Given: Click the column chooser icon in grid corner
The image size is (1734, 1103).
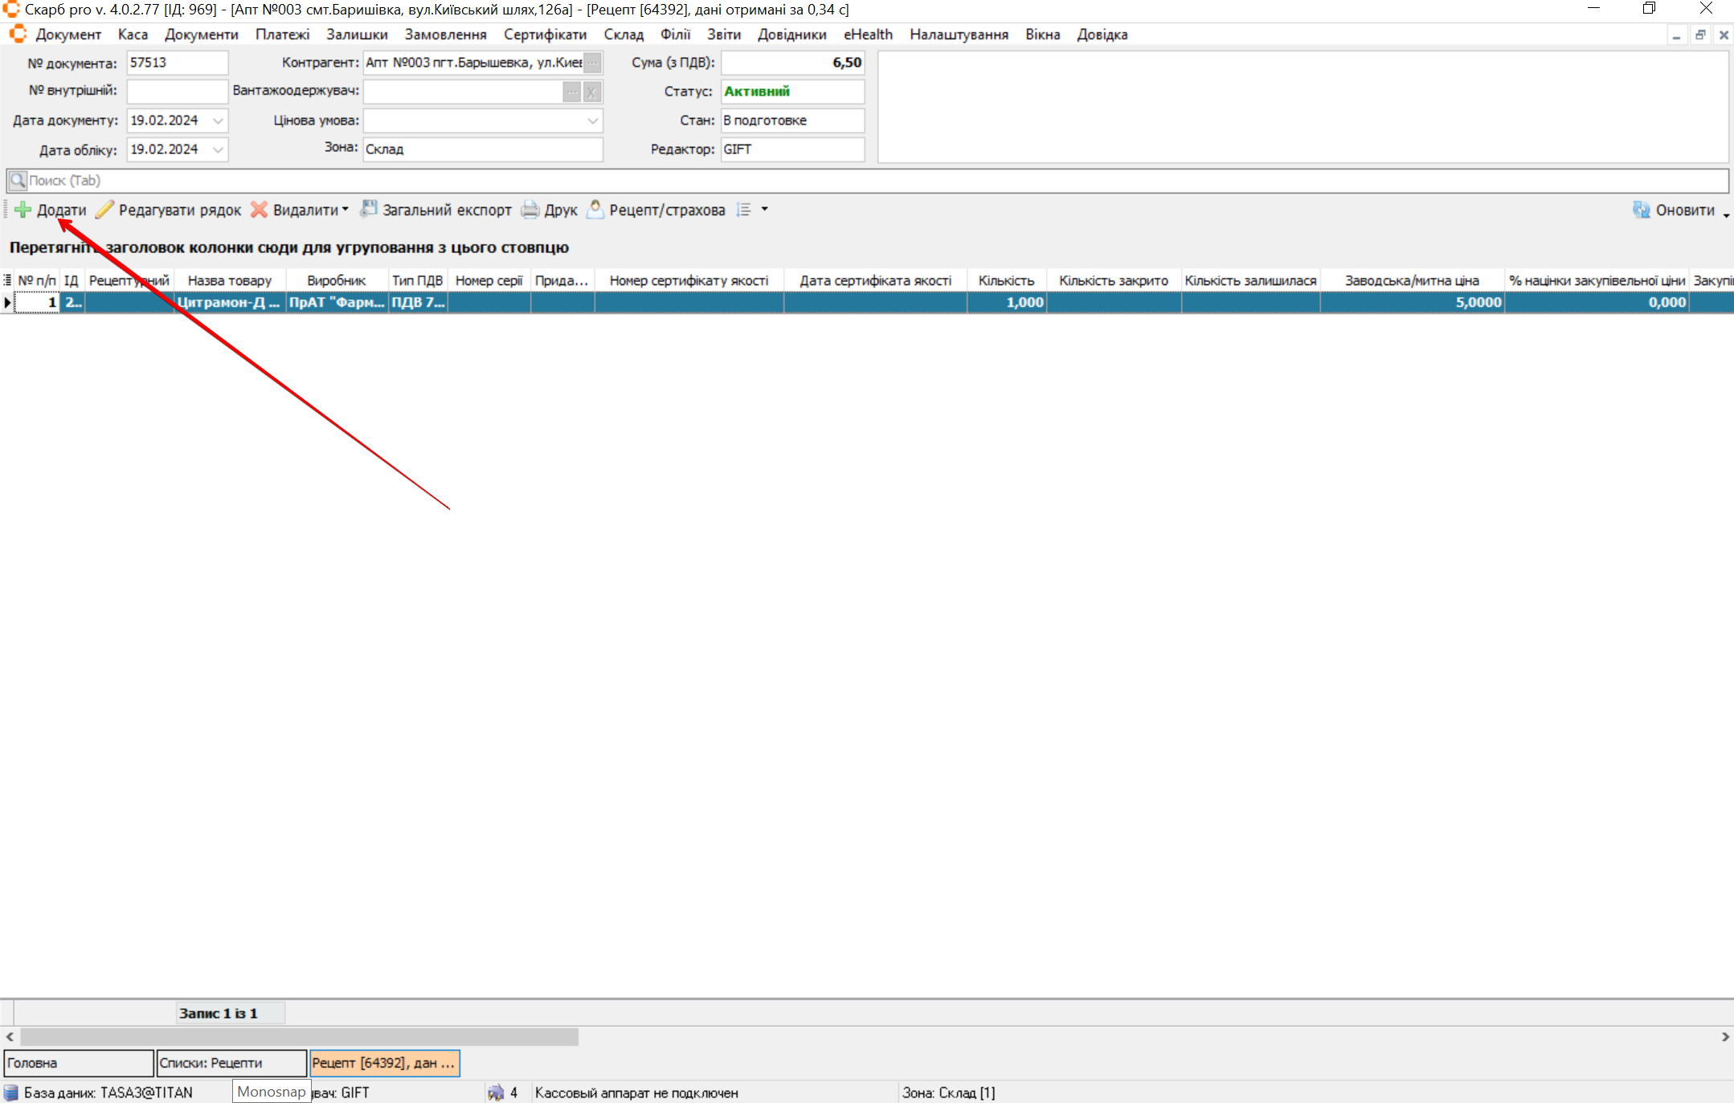Looking at the screenshot, I should 7,280.
